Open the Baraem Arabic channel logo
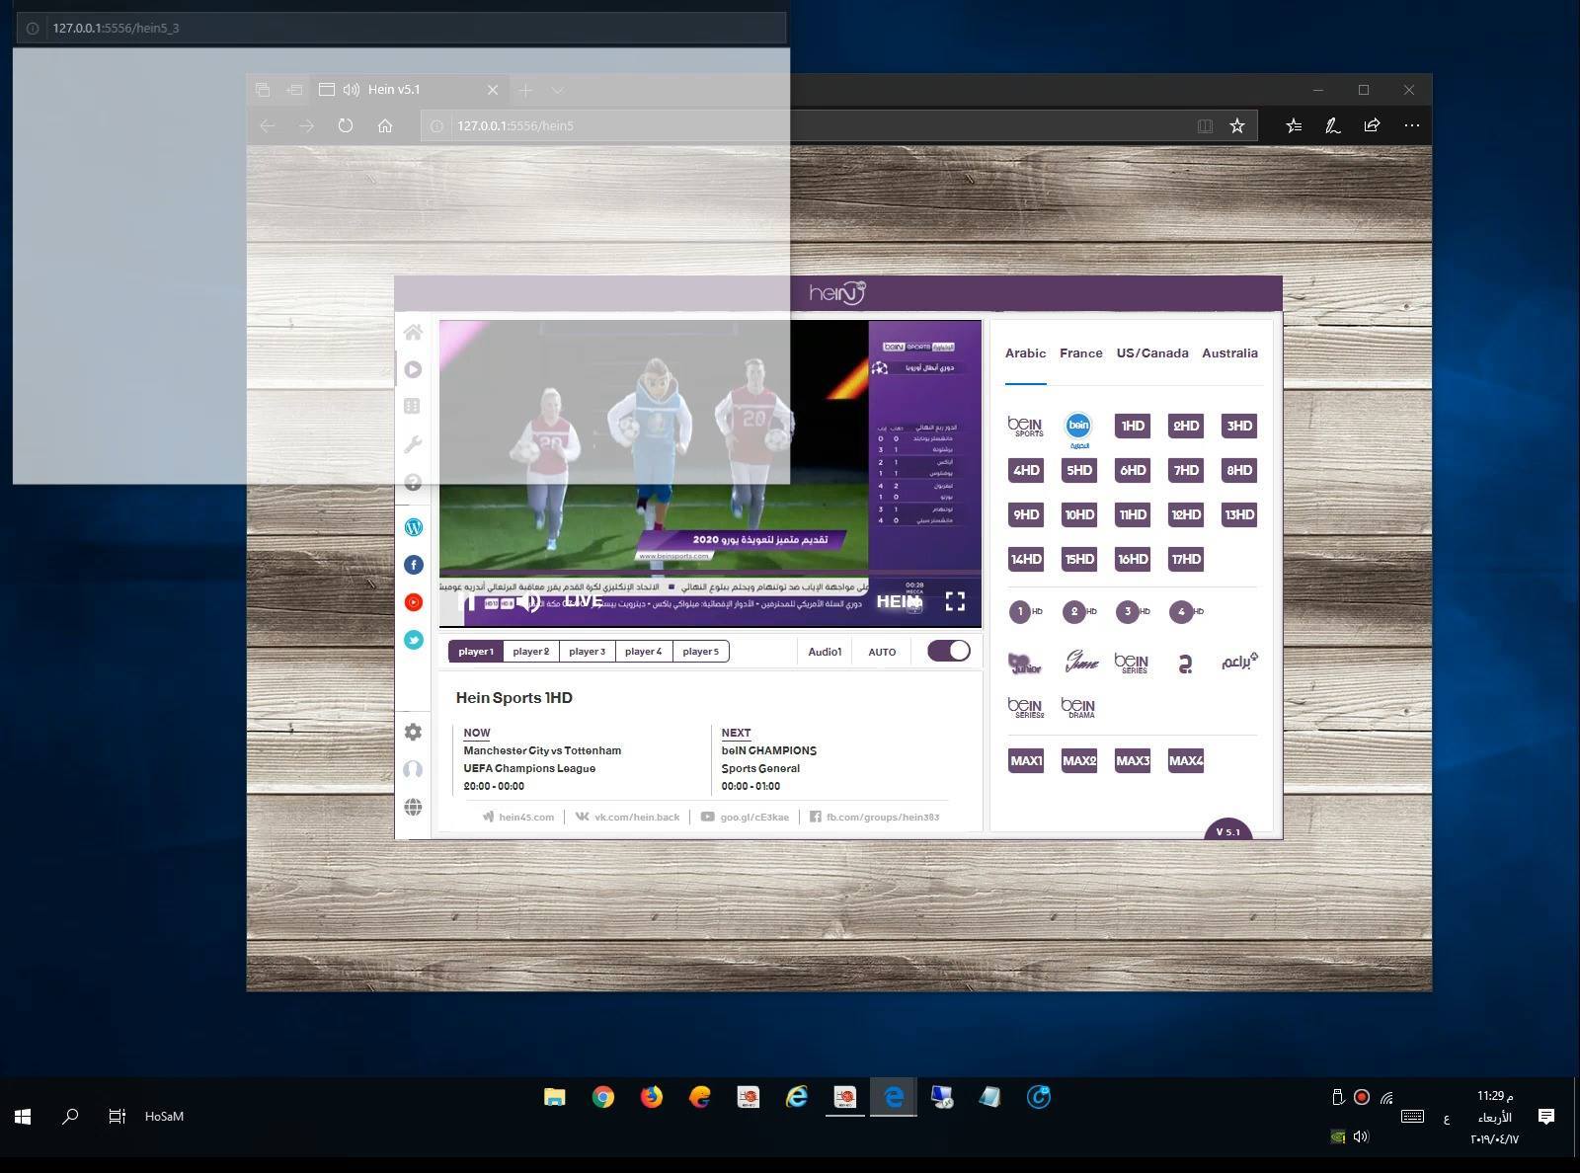1580x1173 pixels. (1239, 661)
